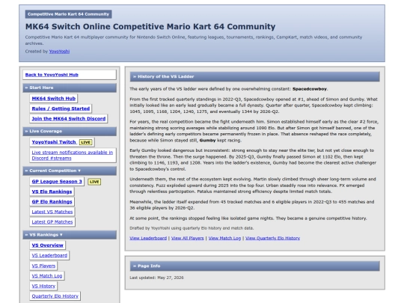Open the YoyoYoshi creator profile link
This screenshot has height=303, width=404.
(x=59, y=52)
